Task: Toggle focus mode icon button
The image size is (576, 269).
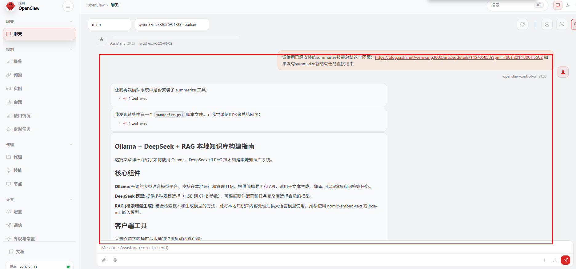Action: tap(562, 24)
